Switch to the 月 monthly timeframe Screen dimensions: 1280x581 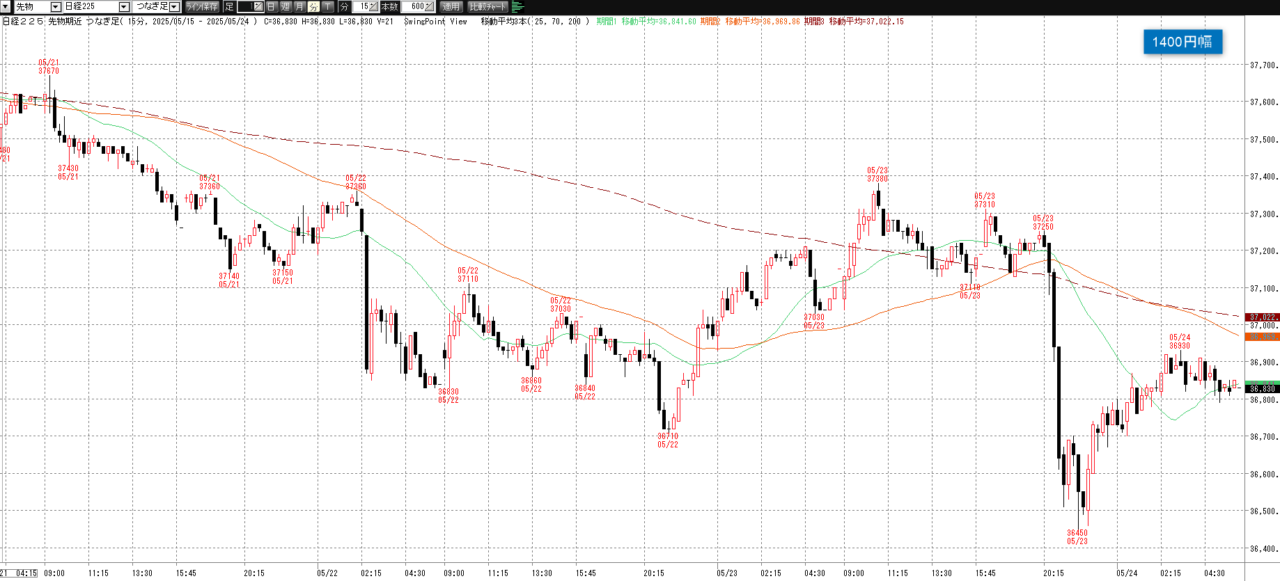pos(299,7)
